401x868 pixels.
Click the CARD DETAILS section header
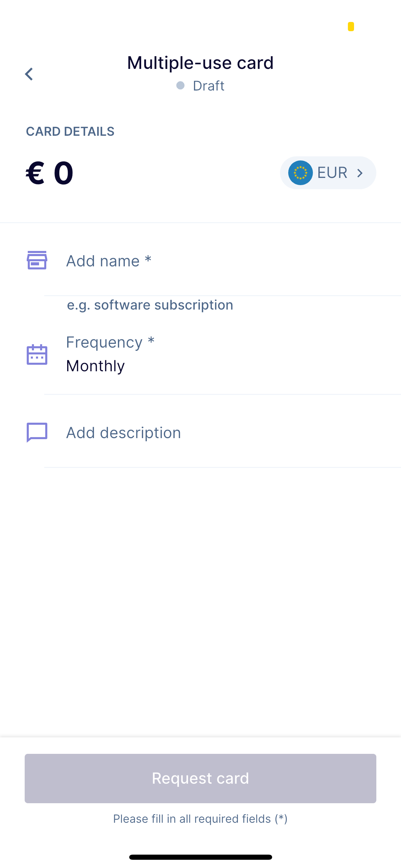70,132
